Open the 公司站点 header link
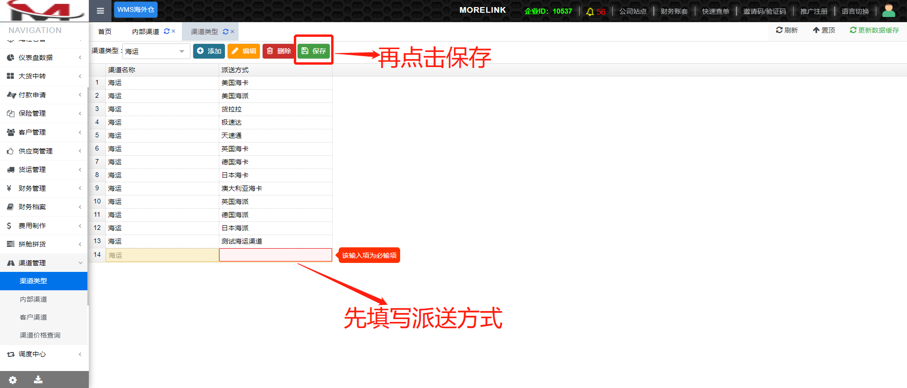Image resolution: width=907 pixels, height=388 pixels. (633, 11)
